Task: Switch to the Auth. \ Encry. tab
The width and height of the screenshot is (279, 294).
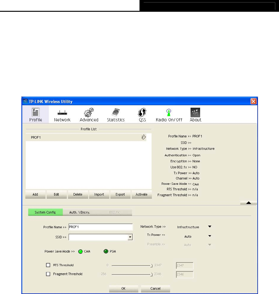Action: (x=79, y=212)
